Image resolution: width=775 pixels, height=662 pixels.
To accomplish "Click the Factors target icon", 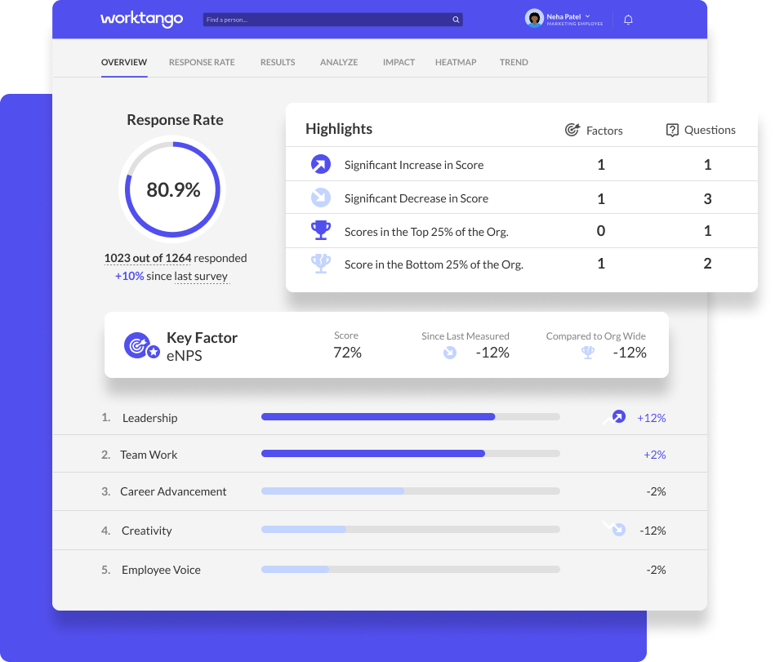I will pyautogui.click(x=572, y=130).
